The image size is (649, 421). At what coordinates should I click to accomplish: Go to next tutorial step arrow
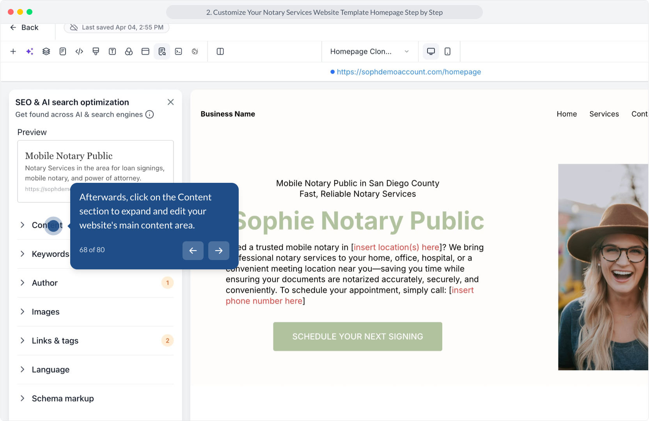click(219, 251)
